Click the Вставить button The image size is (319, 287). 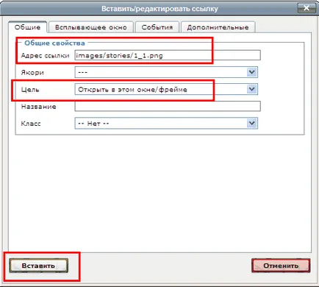pos(38,266)
